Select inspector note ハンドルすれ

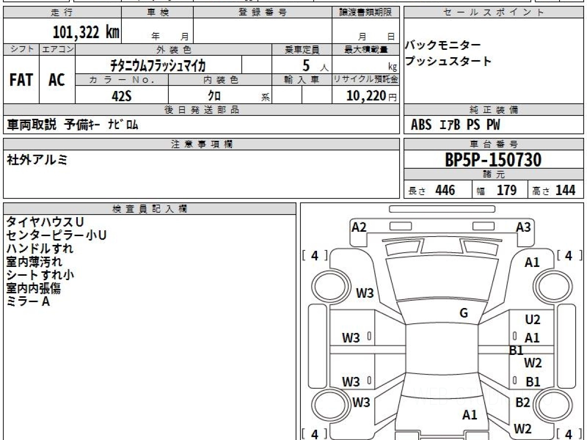point(40,248)
